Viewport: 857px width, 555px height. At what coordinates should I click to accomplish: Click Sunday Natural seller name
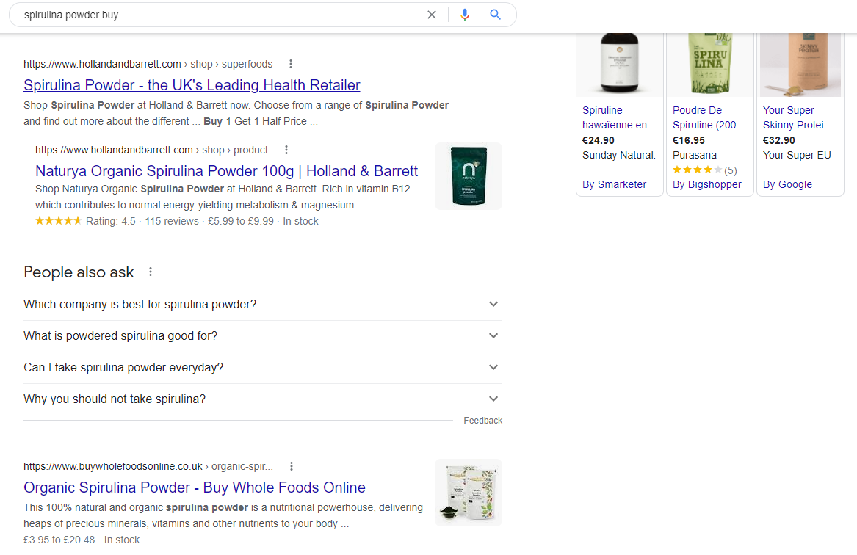click(x=619, y=155)
